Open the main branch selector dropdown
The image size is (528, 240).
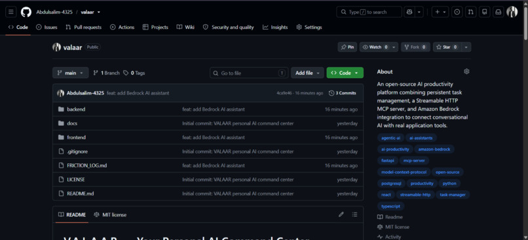(x=70, y=73)
